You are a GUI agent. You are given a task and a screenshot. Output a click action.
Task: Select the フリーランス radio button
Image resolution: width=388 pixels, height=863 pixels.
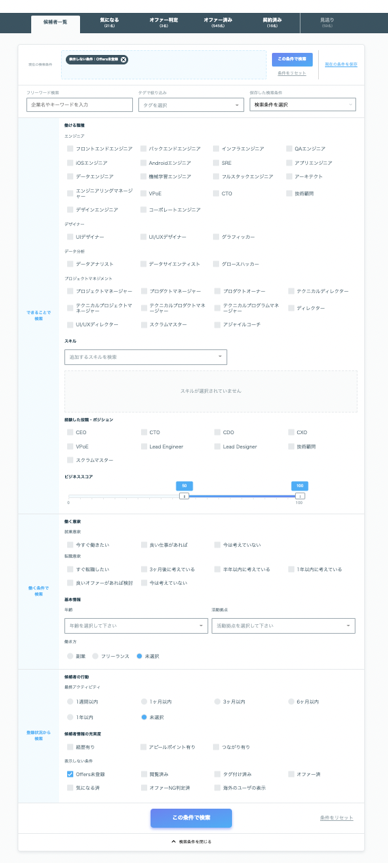(x=95, y=656)
